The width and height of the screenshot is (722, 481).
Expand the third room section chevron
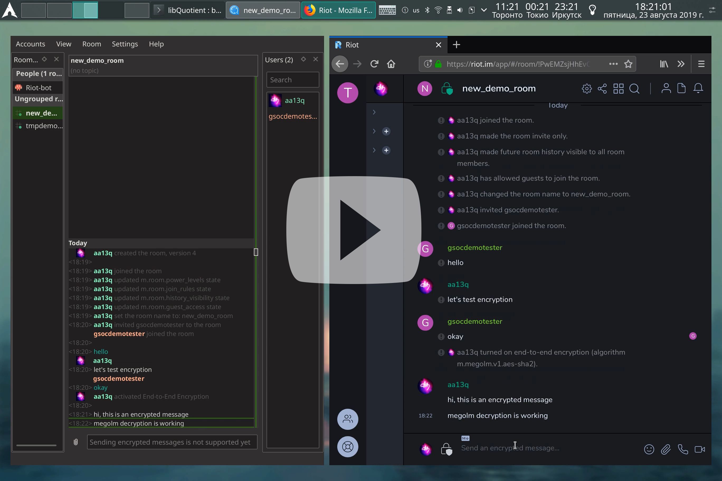(374, 150)
